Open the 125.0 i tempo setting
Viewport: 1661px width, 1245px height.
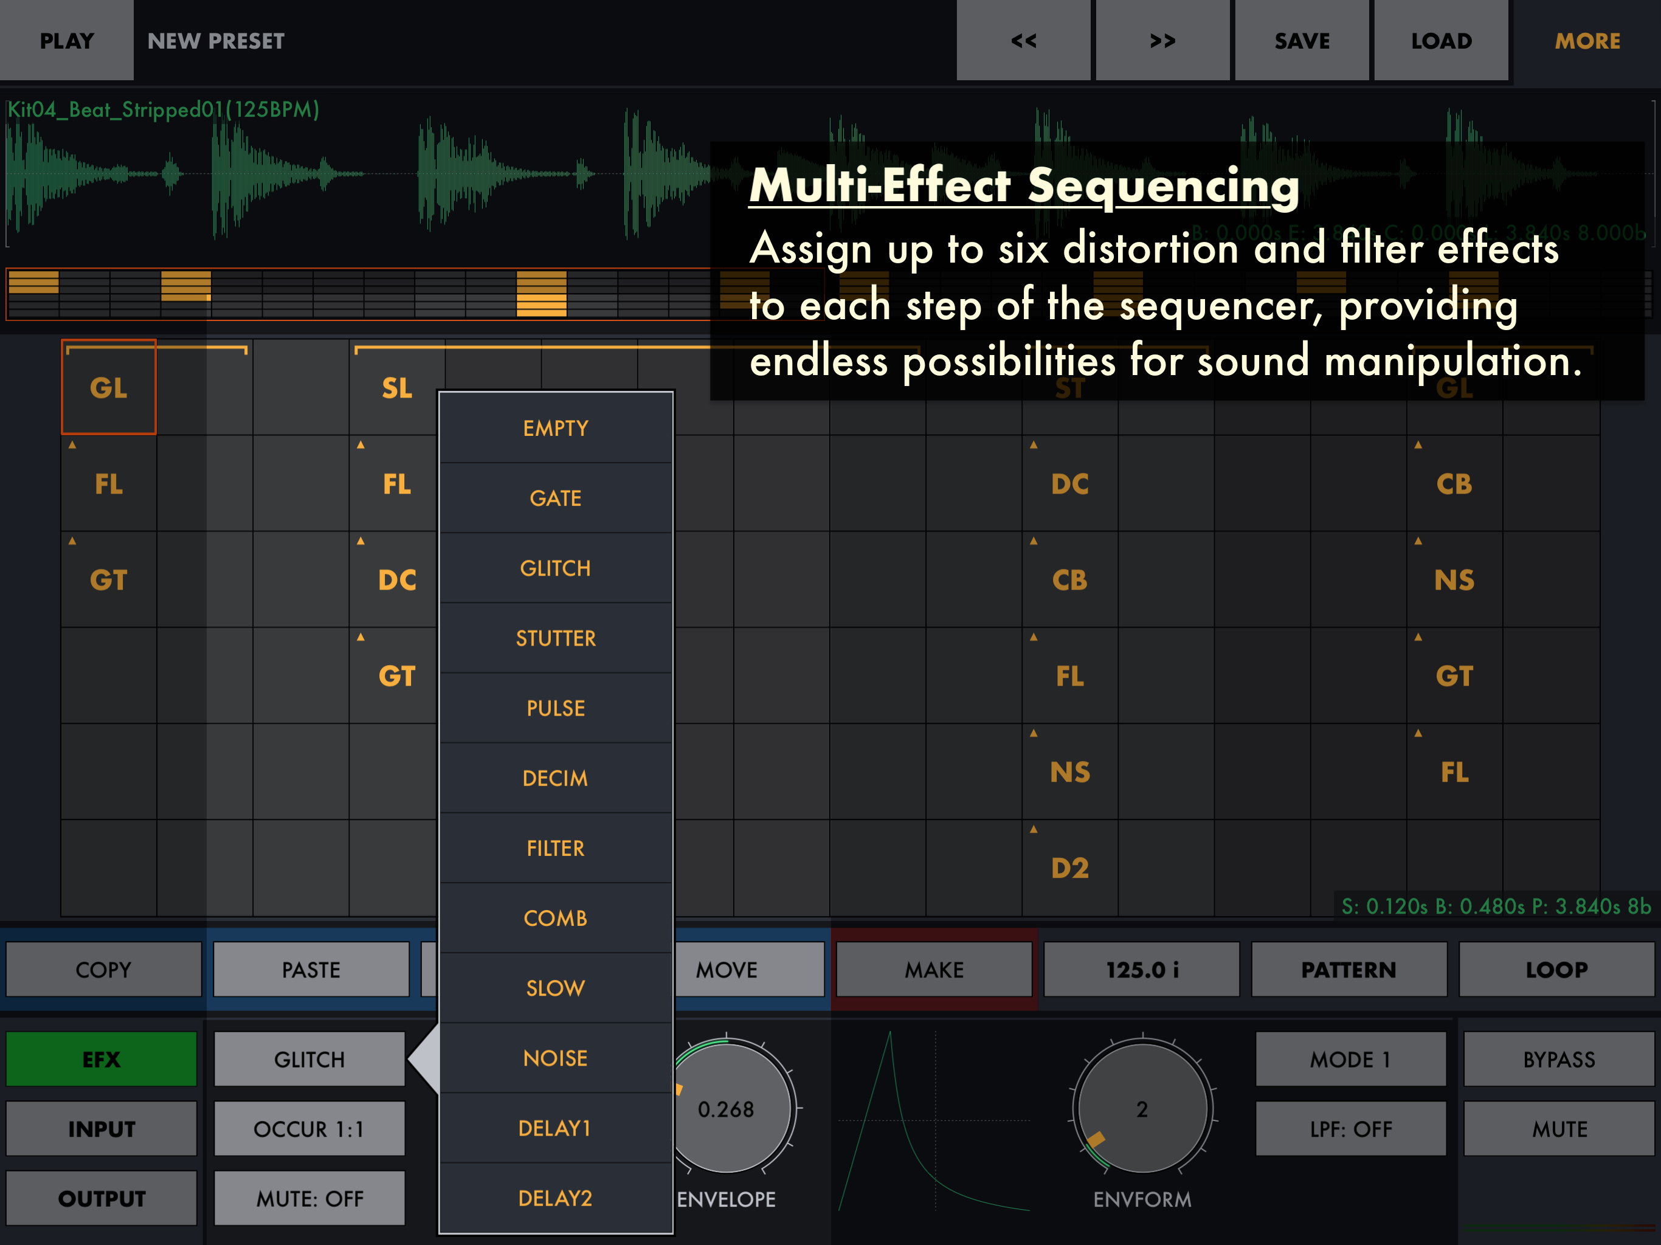coord(1141,970)
